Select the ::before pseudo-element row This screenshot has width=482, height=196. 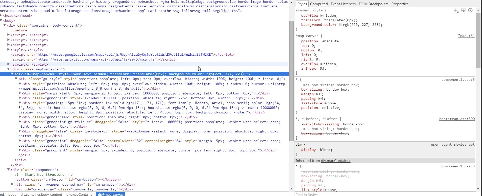[19, 30]
